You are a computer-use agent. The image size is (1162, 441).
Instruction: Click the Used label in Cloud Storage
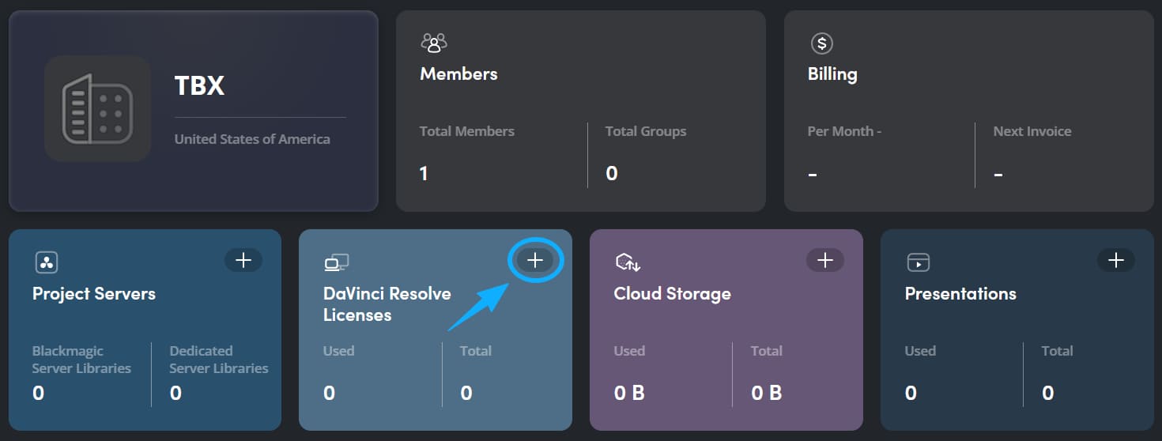point(629,351)
